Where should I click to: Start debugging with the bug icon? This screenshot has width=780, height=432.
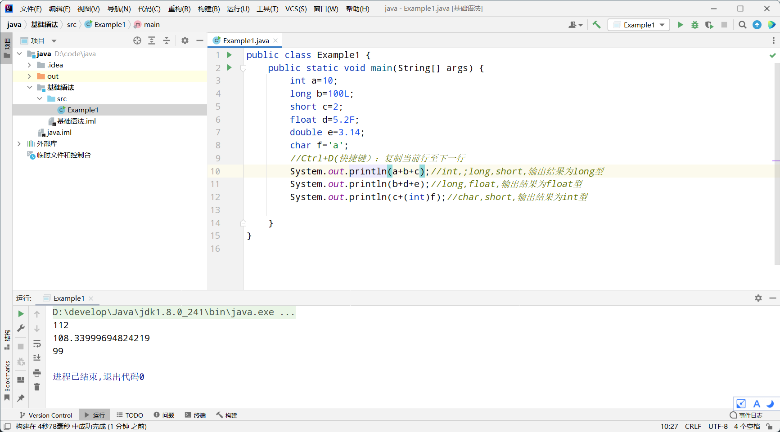click(x=695, y=25)
